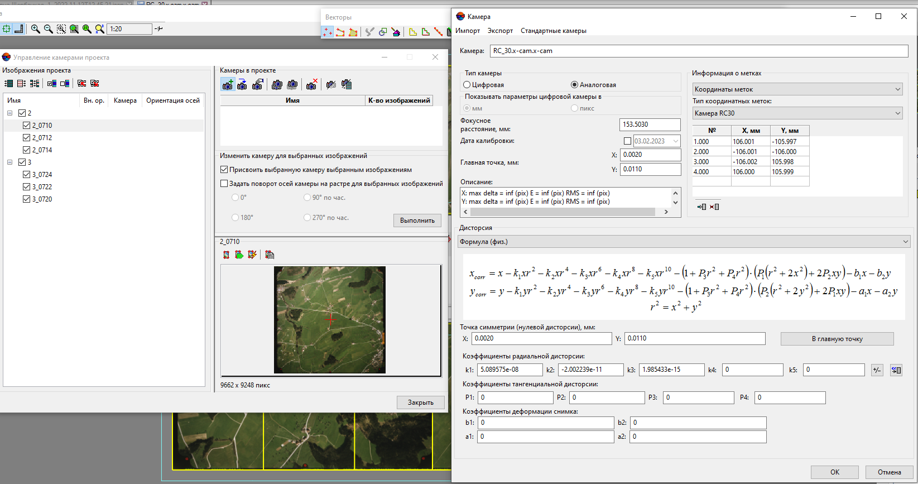
Task: Click the image icon with lightning bolt
Action: tap(252, 255)
